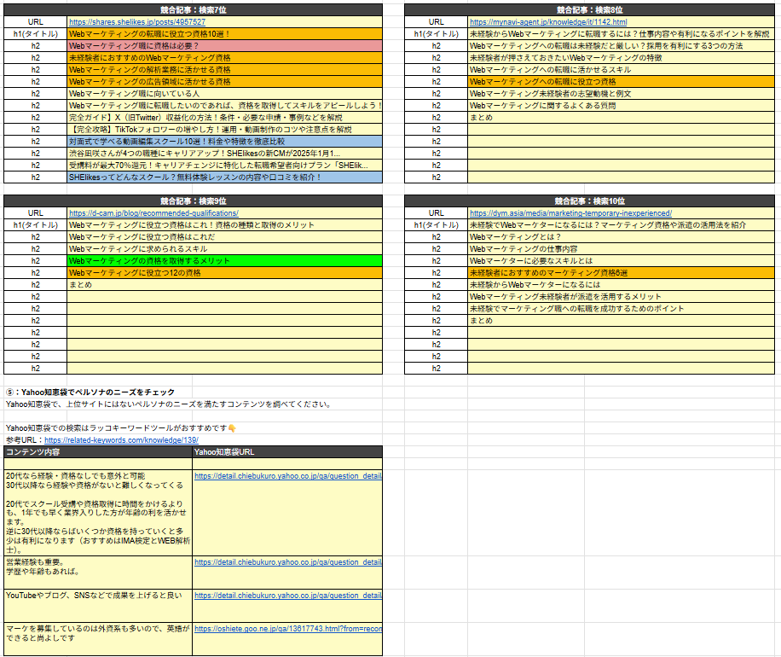
Task: Open the dym.asia marketing-temporary-inexperienced link
Action: tap(570, 212)
